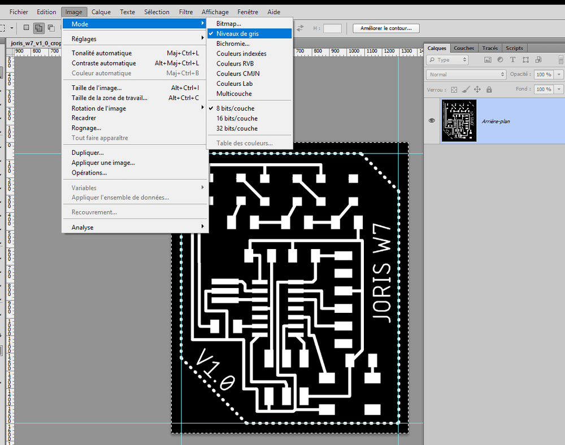This screenshot has height=445, width=565.
Task: Open the layer filter Type dropdown
Action: coord(447,60)
